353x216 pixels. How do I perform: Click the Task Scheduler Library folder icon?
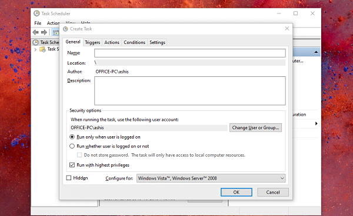(42, 49)
